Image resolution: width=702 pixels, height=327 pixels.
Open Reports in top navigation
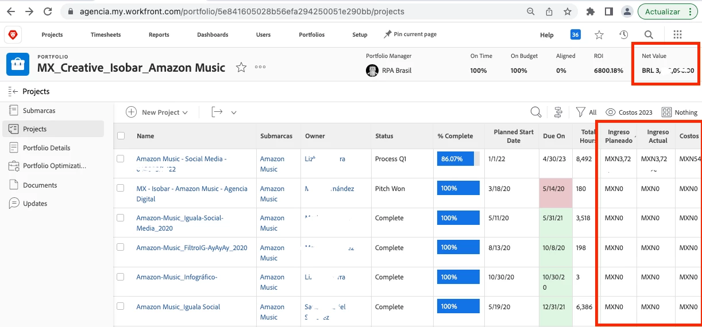pyautogui.click(x=159, y=35)
